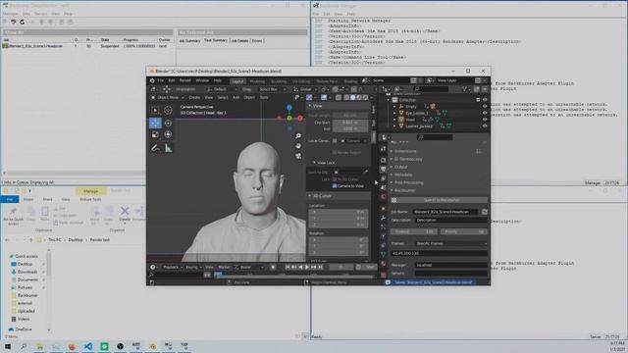Adjust the Clip Start value field
This screenshot has width=628, height=353.
[x=350, y=123]
